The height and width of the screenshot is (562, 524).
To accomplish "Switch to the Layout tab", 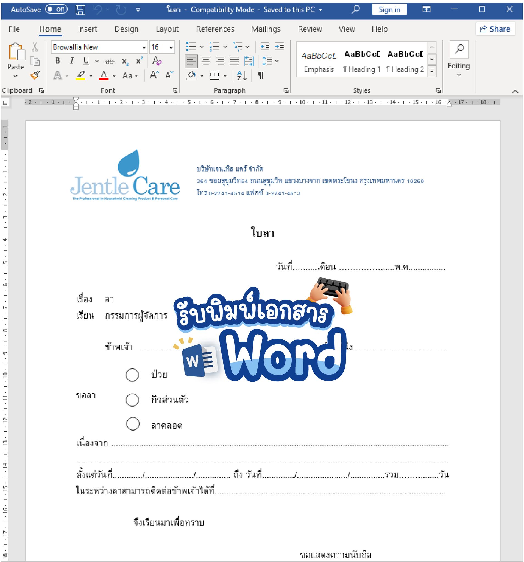I will [x=167, y=29].
